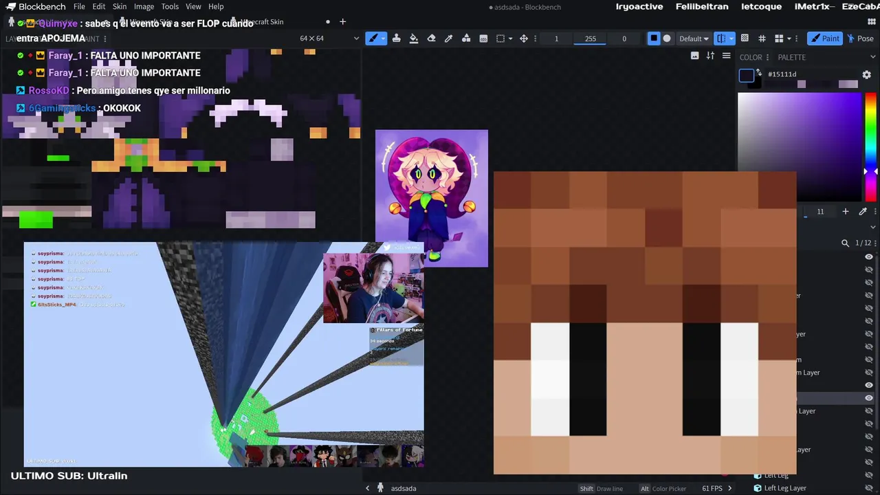Open a new tab with the plus button
Screen dimensions: 880x495
point(342,22)
